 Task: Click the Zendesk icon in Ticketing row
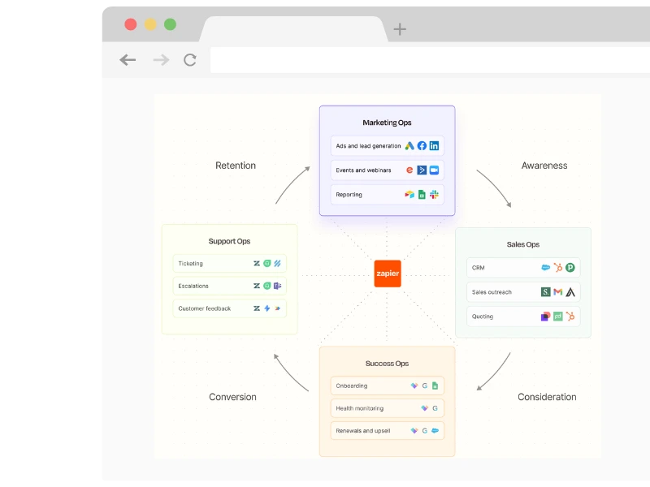257,263
